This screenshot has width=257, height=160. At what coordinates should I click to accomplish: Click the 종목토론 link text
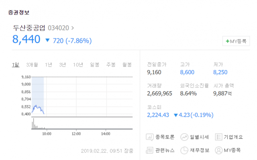pyautogui.click(x=165, y=137)
